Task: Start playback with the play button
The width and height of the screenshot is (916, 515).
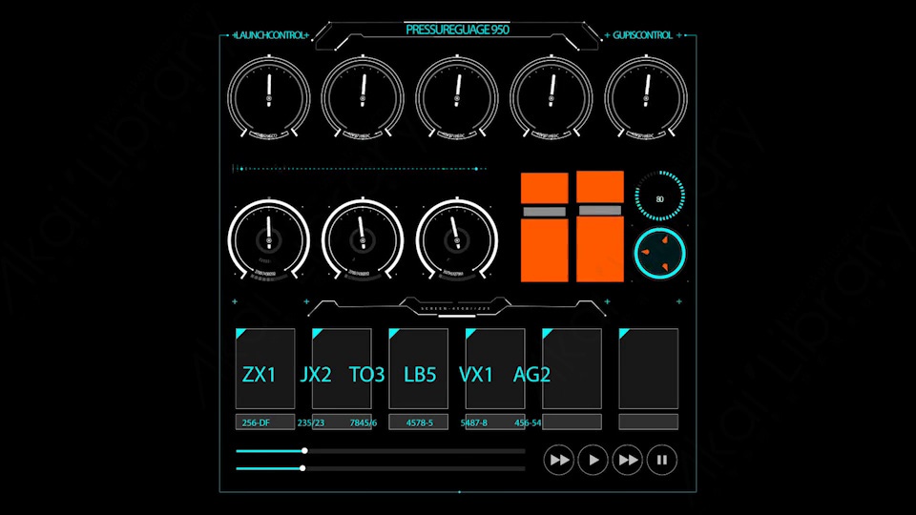Action: [593, 460]
